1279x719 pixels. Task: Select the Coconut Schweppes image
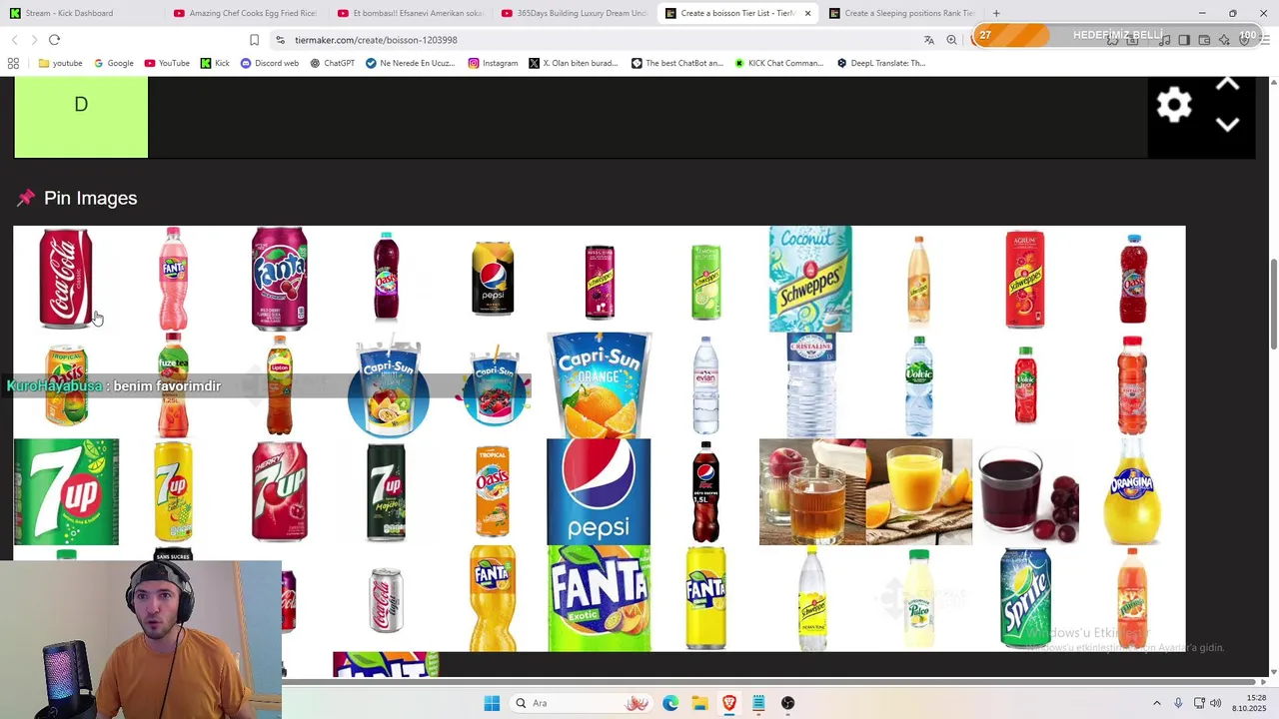pyautogui.click(x=810, y=279)
